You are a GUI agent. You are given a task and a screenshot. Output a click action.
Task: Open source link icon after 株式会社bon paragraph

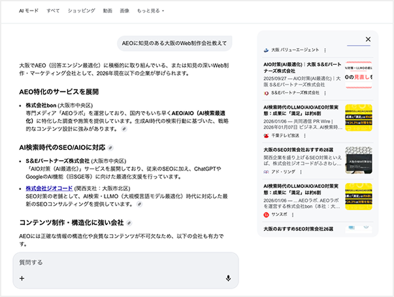click(x=124, y=130)
